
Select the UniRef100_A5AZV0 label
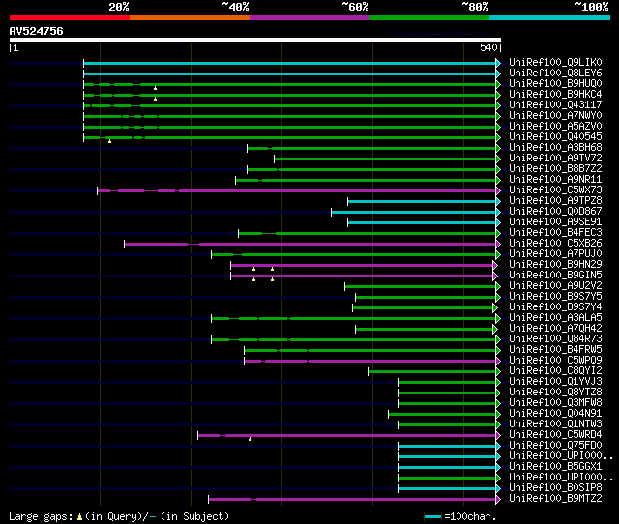555,127
